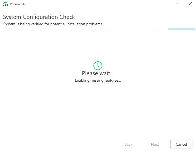Click the "Veeam ONE" window title text

pos(19,4)
